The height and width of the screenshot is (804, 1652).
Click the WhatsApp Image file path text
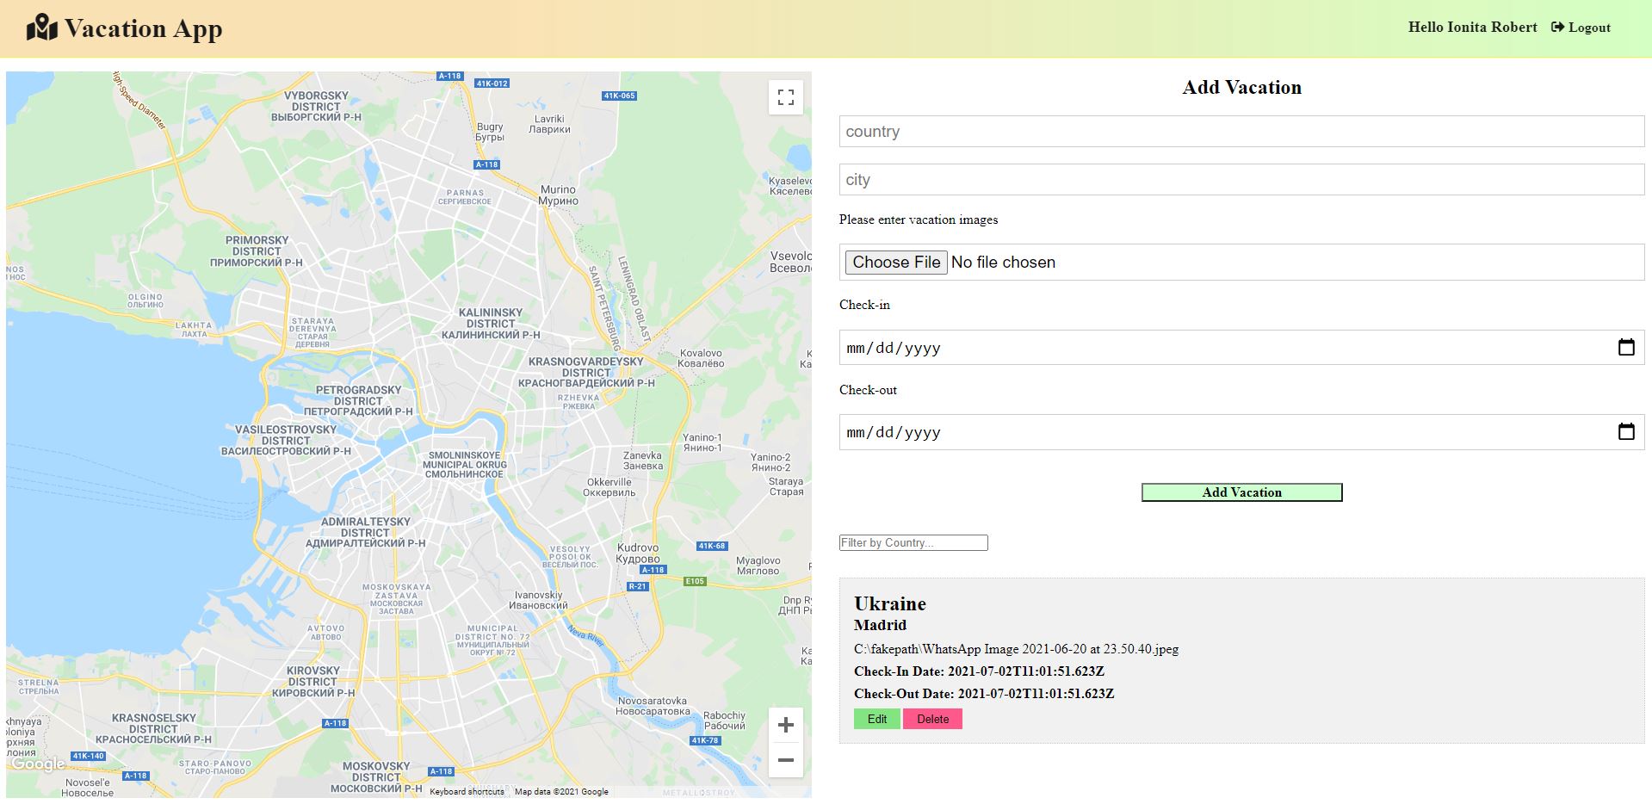tap(1016, 649)
